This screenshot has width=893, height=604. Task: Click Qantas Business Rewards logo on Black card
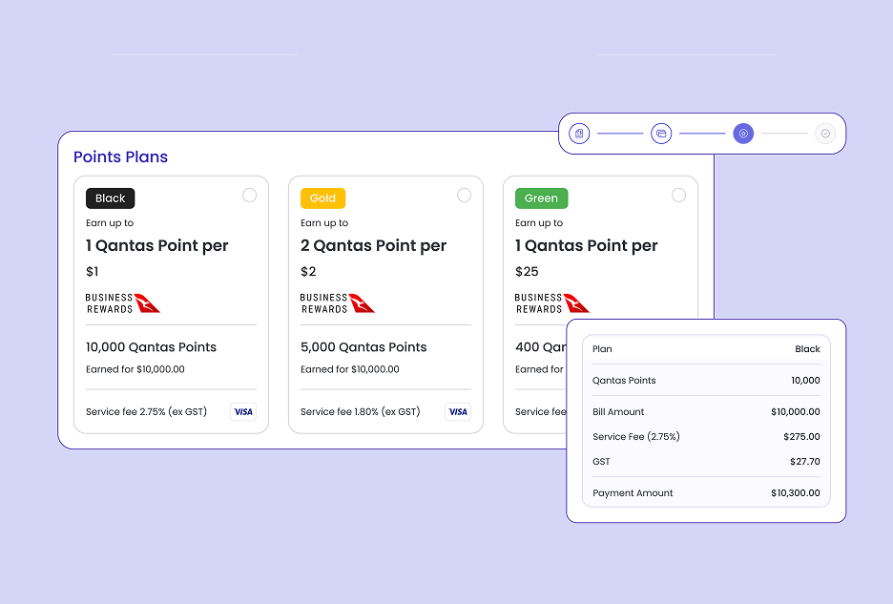coord(122,303)
